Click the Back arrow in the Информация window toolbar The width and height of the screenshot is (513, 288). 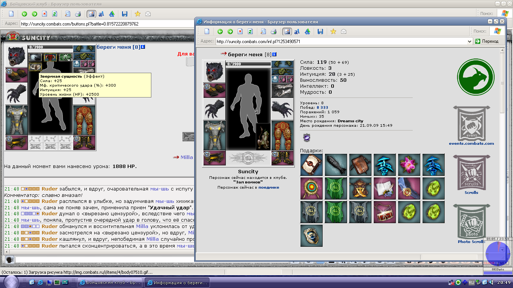coord(220,31)
